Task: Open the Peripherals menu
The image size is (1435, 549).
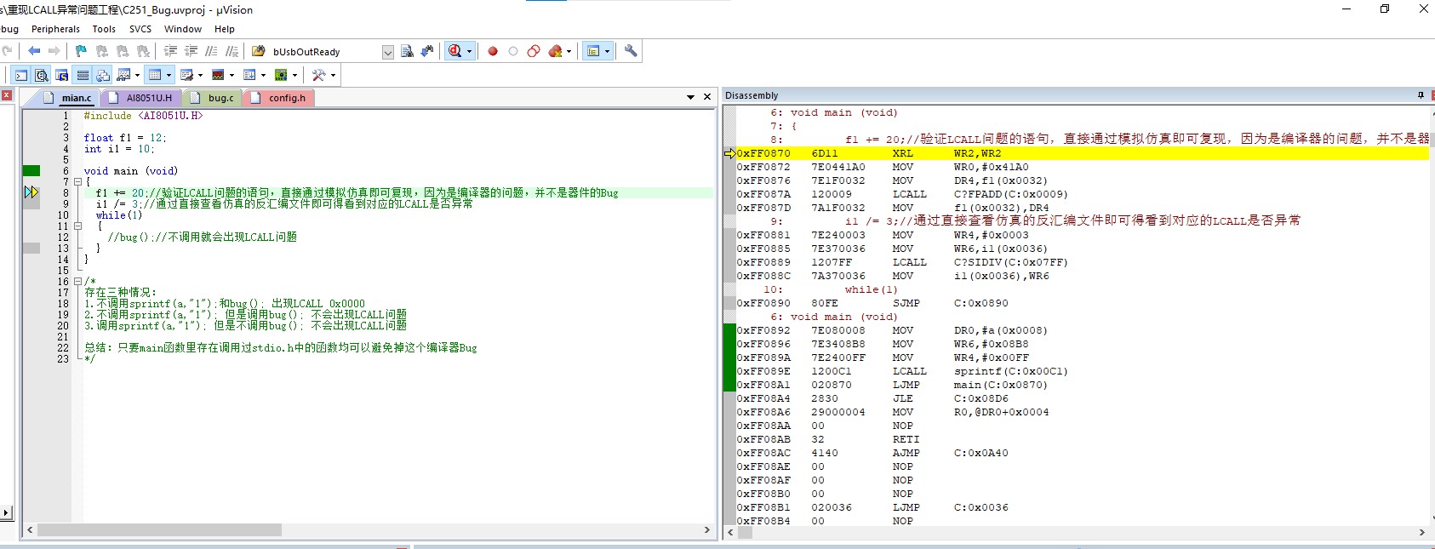Action: tap(55, 29)
